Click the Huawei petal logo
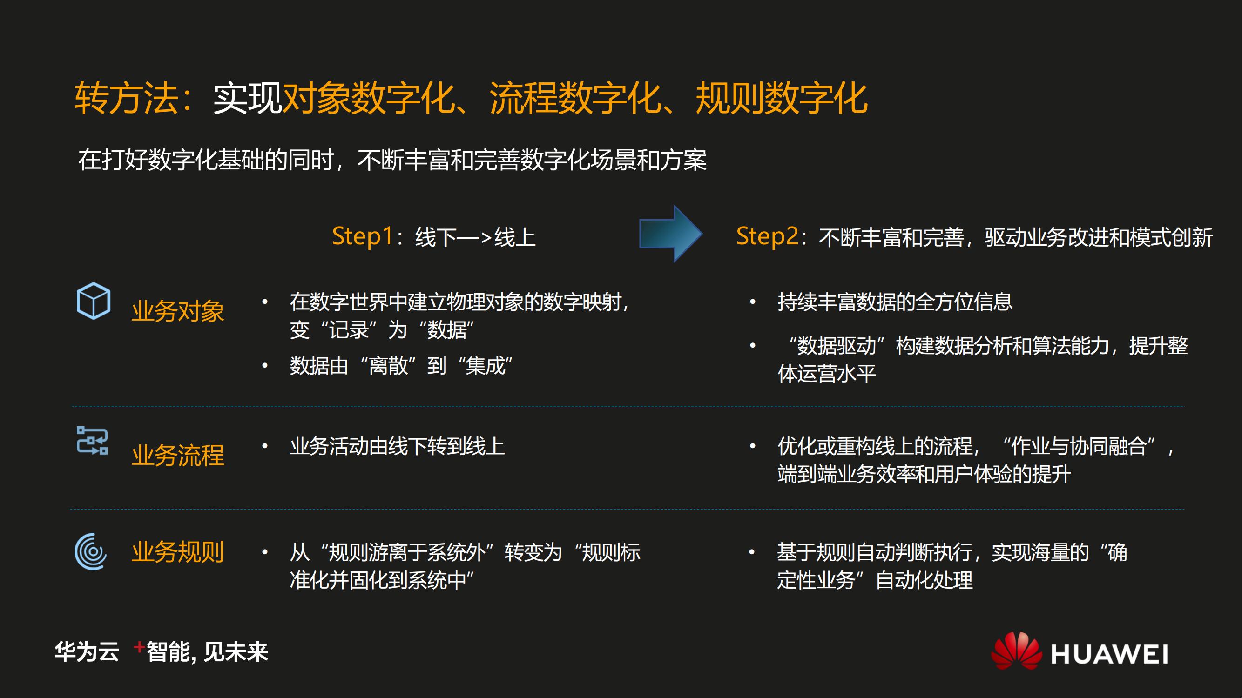 (1016, 651)
